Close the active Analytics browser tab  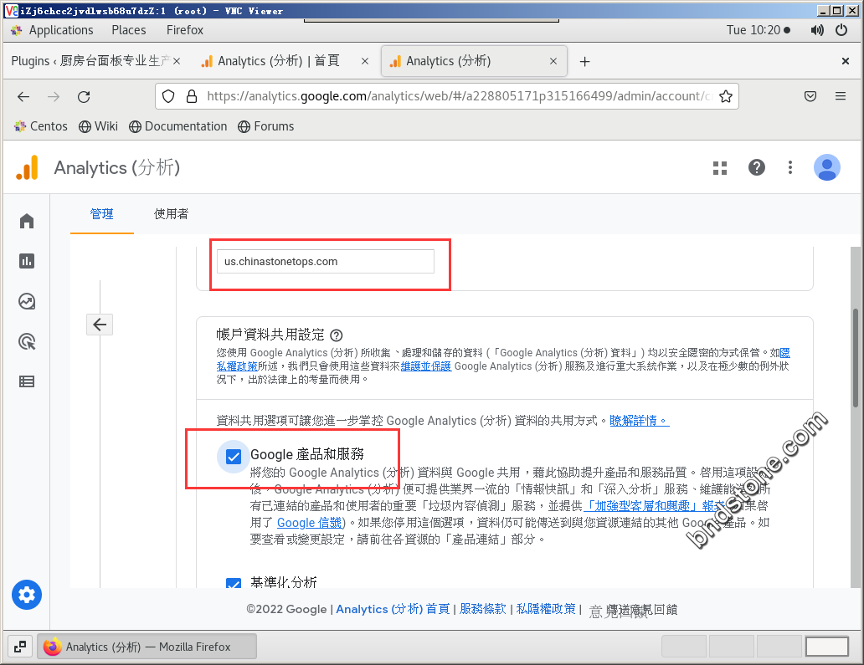553,61
